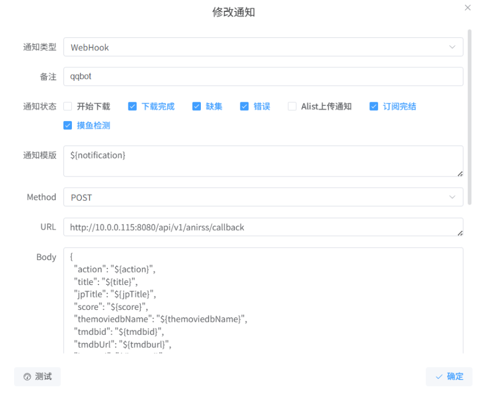Uncheck the 订阅完结 checkbox
Viewport: 477px width, 393px height.
(374, 106)
